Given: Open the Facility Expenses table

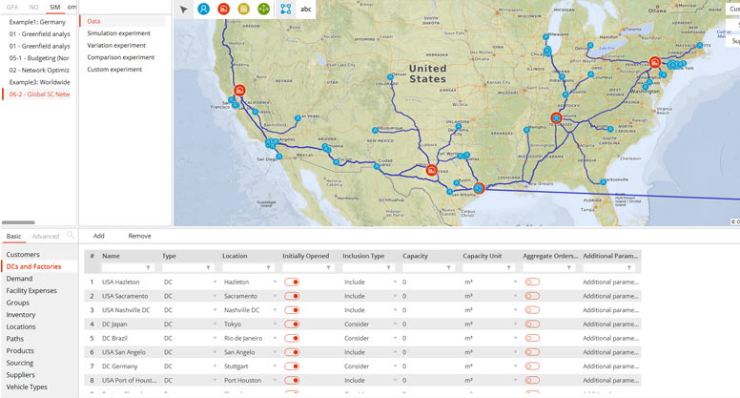Looking at the screenshot, I should (31, 290).
